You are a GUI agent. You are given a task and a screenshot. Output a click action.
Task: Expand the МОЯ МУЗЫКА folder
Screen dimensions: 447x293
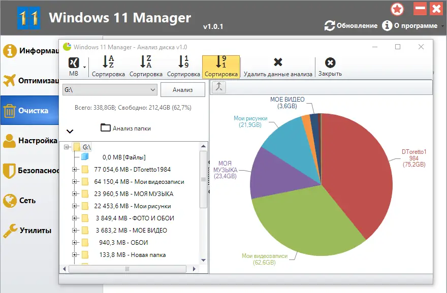point(74,194)
